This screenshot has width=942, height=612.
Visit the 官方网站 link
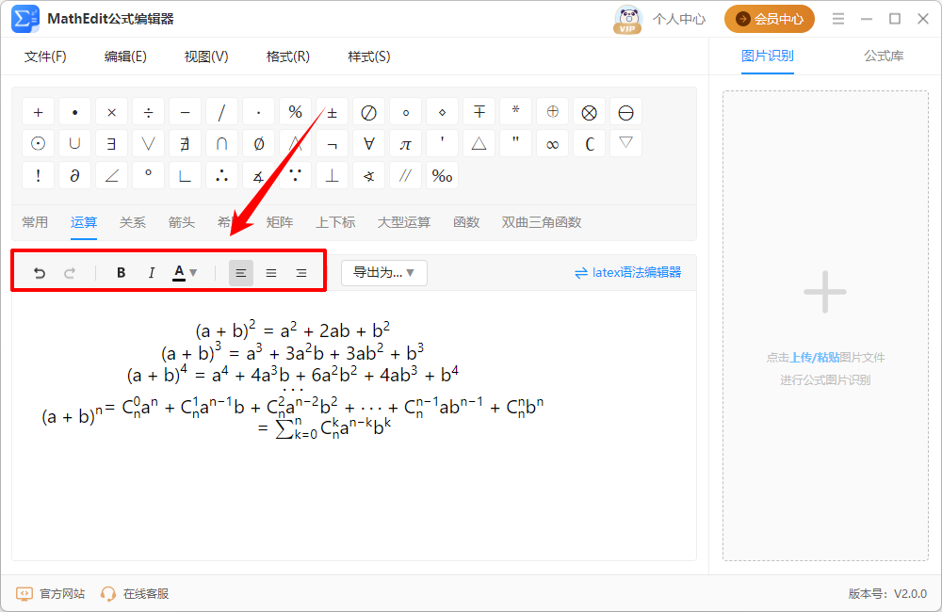tap(51, 594)
